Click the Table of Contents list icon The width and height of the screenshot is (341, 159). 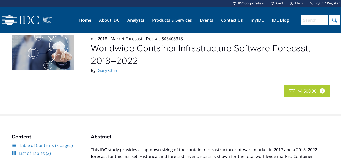point(14,145)
